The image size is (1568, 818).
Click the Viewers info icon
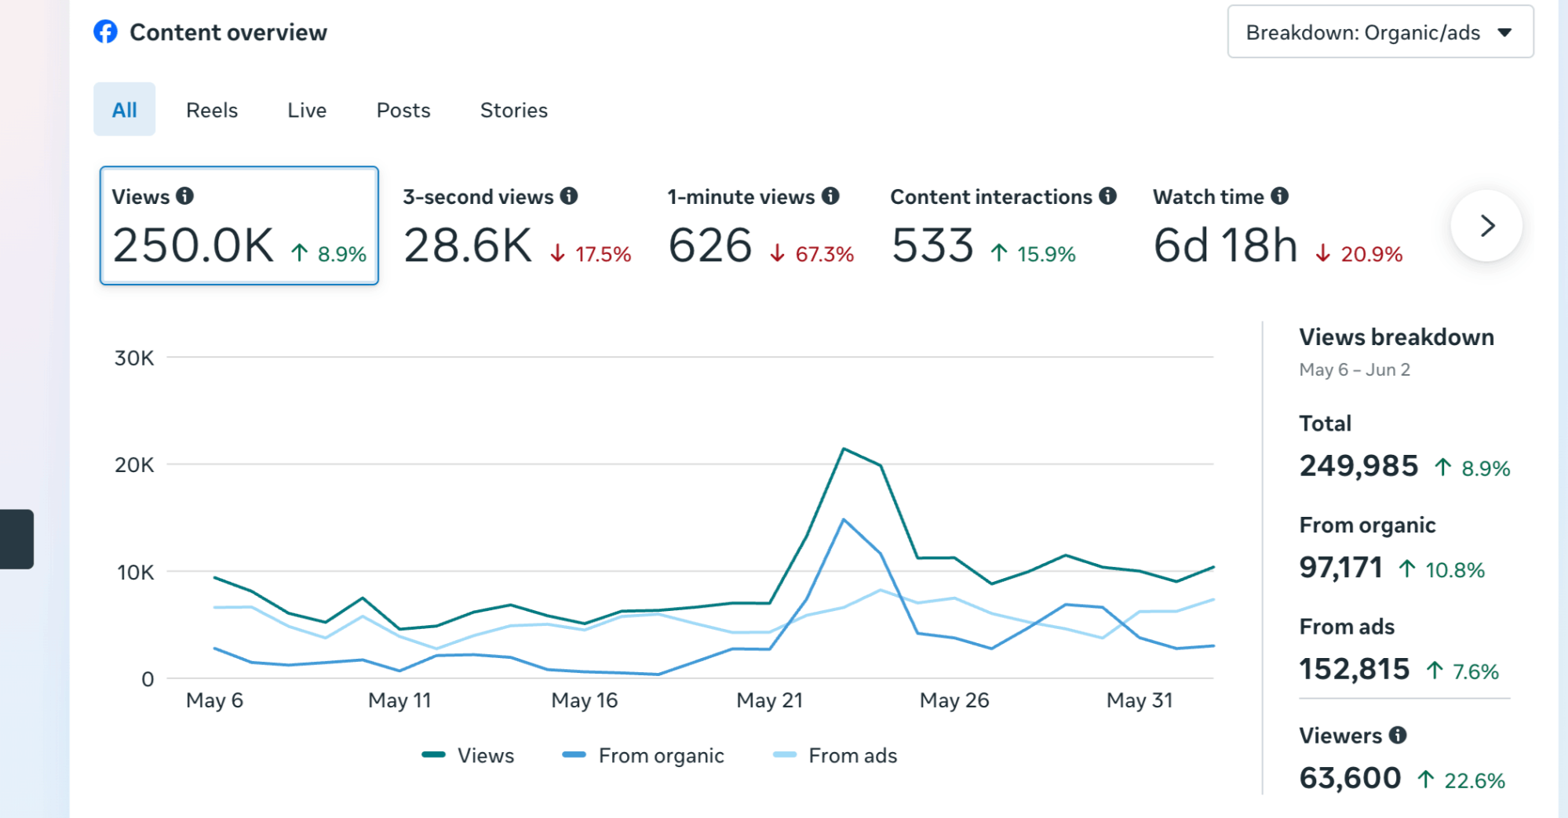pyautogui.click(x=1398, y=735)
